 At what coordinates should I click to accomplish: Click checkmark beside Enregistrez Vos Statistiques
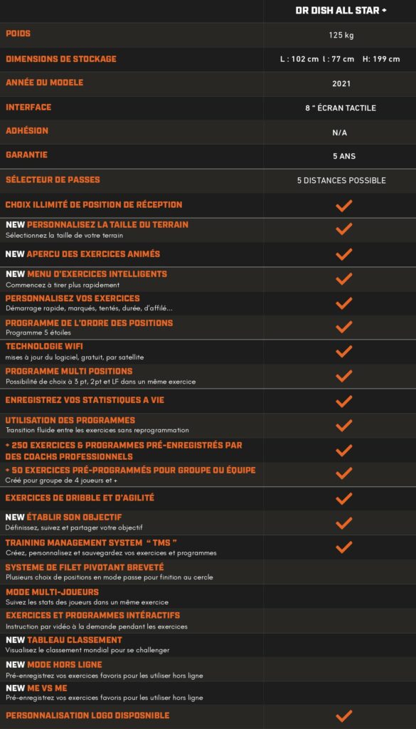point(343,401)
